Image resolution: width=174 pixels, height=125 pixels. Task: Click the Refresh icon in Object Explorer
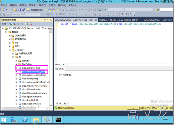click(26, 24)
